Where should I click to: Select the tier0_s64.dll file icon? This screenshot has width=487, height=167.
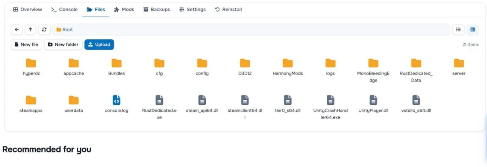[x=288, y=100]
